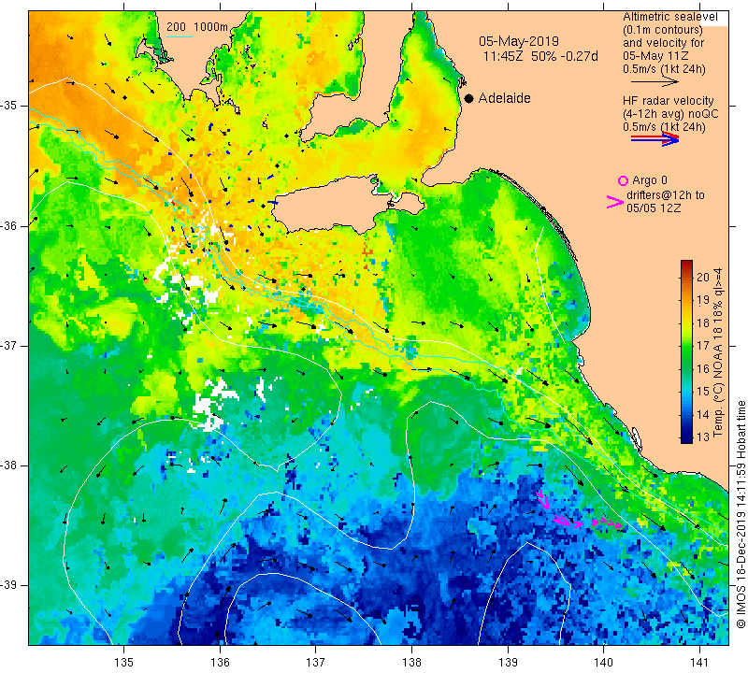748x673 pixels.
Task: Click the 'HF radar velocity' legend text
Action: pos(669,101)
